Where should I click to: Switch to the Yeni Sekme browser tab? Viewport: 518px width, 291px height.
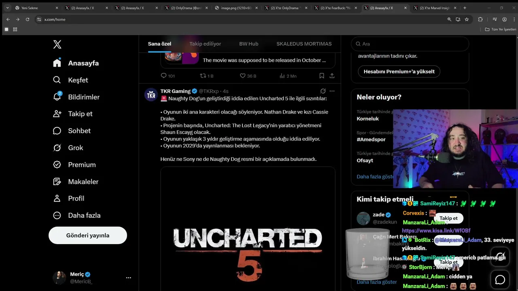click(x=36, y=8)
